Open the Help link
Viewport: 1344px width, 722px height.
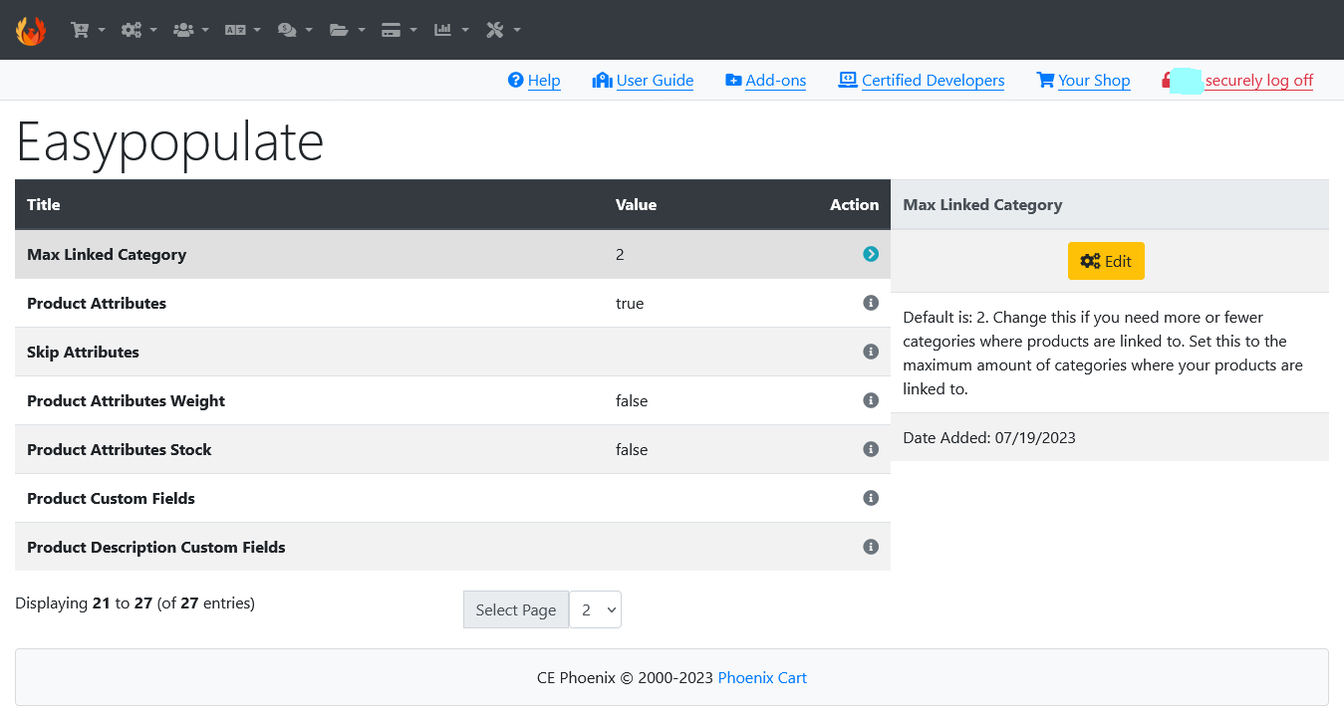pos(534,81)
